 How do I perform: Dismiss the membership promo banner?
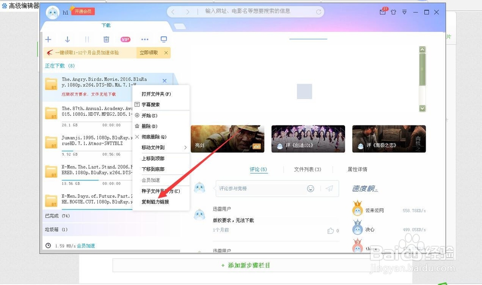[x=166, y=53]
